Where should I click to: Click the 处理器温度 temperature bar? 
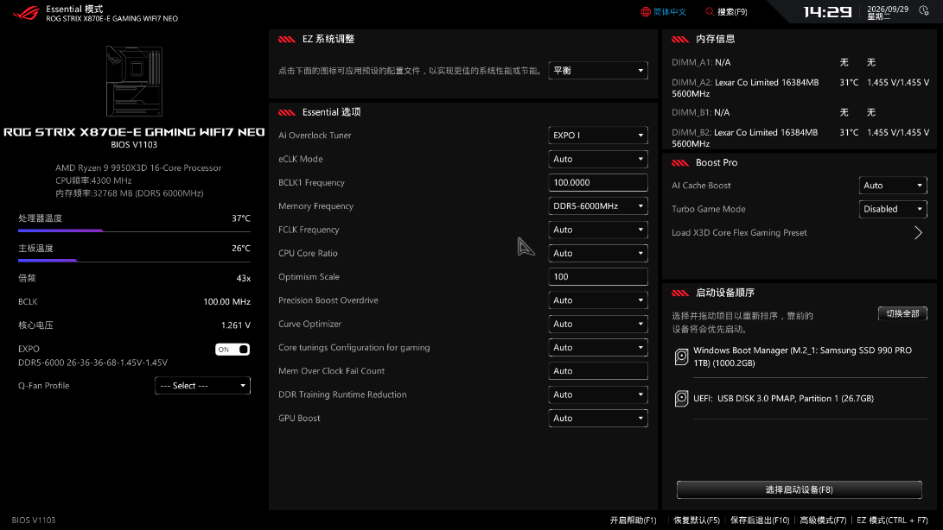134,230
